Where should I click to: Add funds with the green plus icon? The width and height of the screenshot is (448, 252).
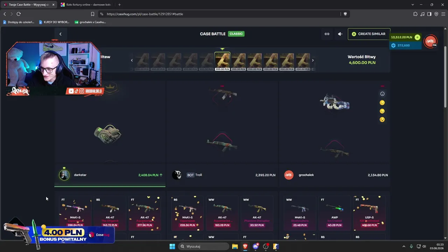pos(417,37)
